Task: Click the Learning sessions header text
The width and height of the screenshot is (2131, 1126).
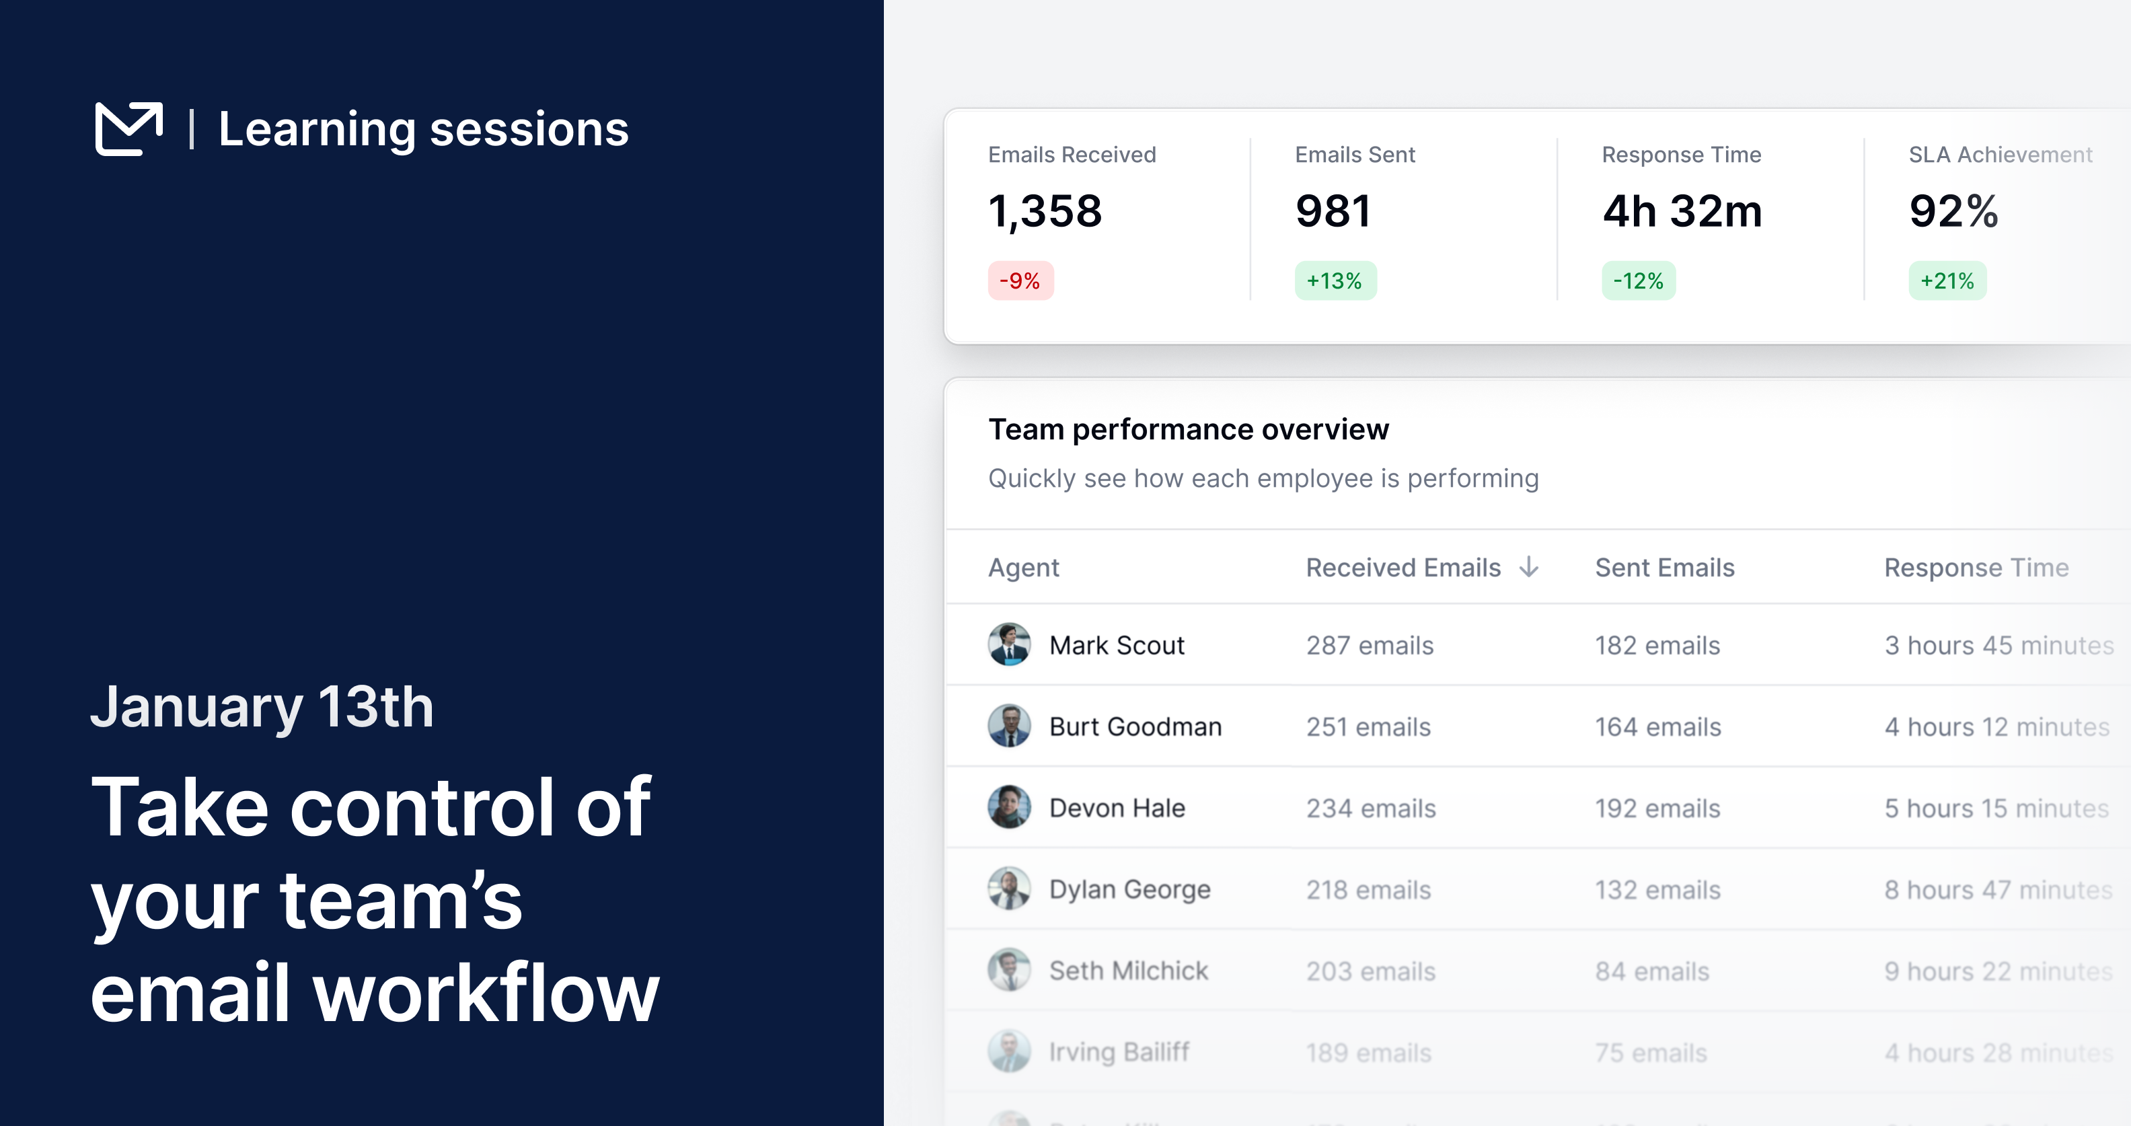Action: pos(422,129)
